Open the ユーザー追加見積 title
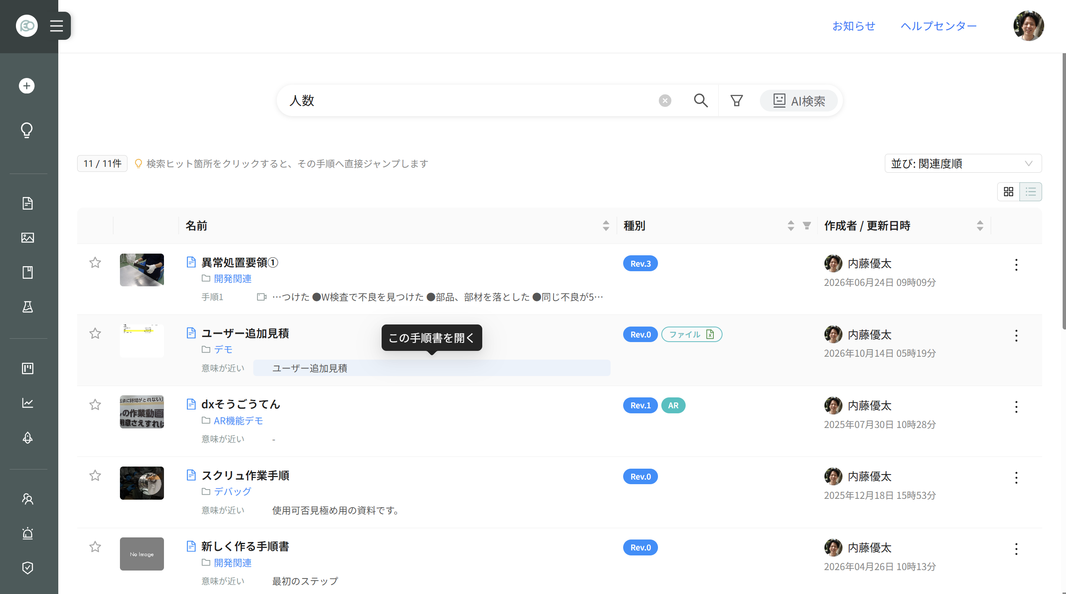 [245, 334]
